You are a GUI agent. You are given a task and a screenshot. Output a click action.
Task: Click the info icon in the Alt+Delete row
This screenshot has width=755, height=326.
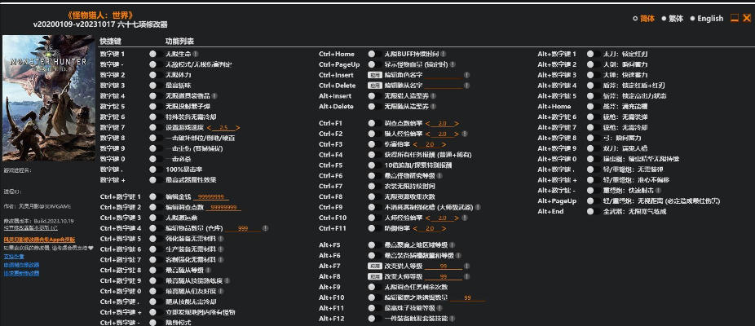click(433, 107)
